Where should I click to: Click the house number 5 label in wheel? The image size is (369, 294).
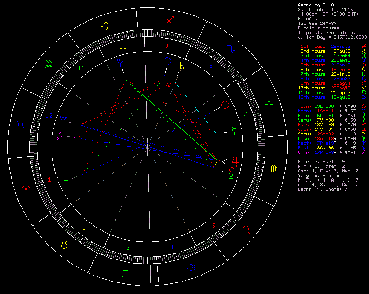[213, 226]
